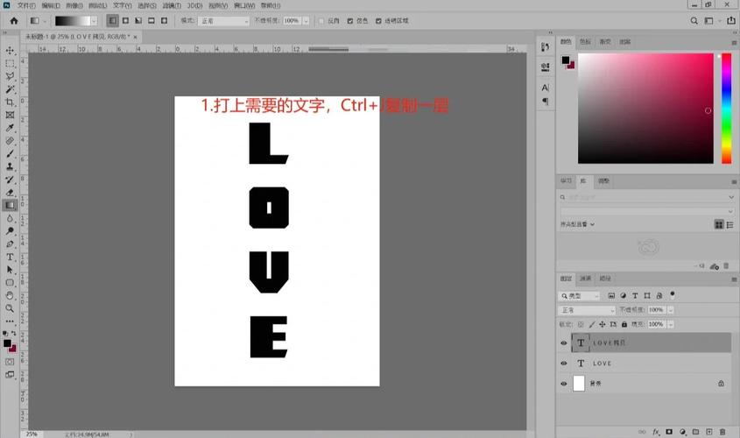The height and width of the screenshot is (438, 740).
Task: Toggle the Dither checkbox
Action: (x=350, y=21)
